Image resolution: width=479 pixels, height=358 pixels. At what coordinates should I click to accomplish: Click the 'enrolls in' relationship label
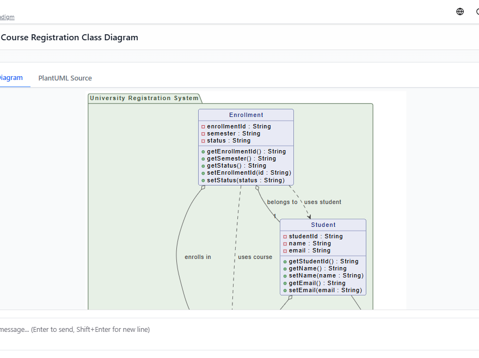tap(198, 257)
